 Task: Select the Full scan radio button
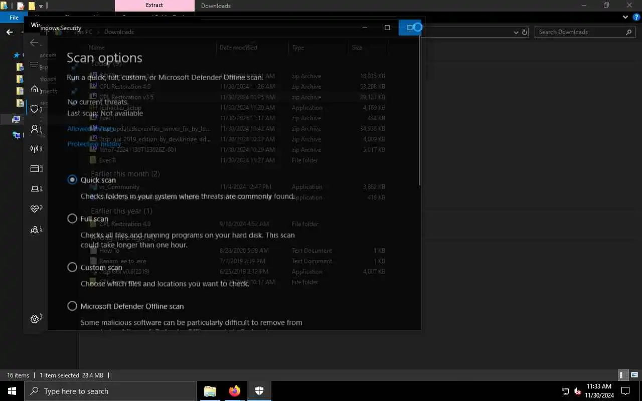[72, 219]
